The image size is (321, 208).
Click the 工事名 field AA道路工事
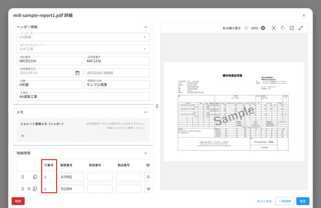point(83,96)
